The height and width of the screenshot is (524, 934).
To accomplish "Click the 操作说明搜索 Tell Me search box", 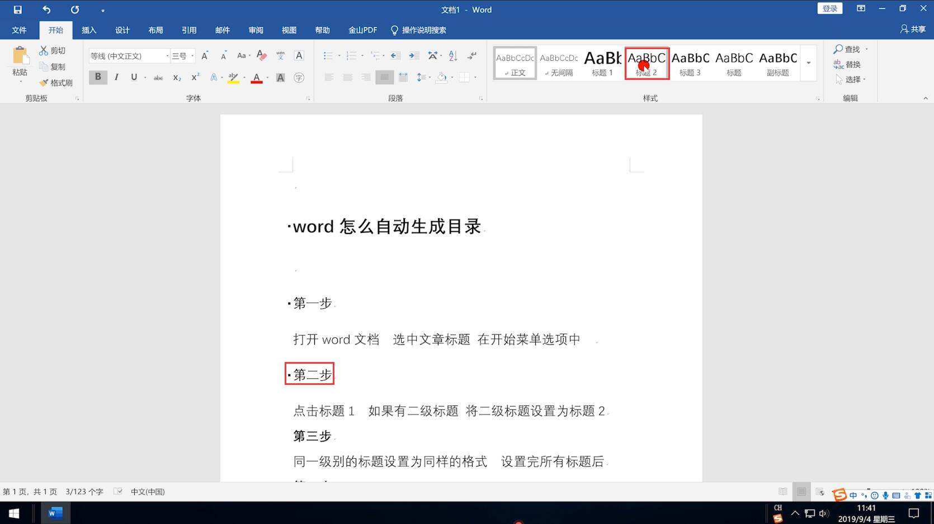I will [418, 30].
